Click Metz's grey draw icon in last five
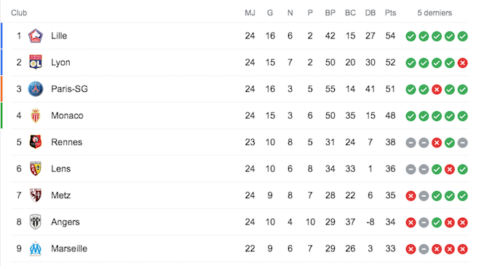This screenshot has width=484, height=266. 424,196
